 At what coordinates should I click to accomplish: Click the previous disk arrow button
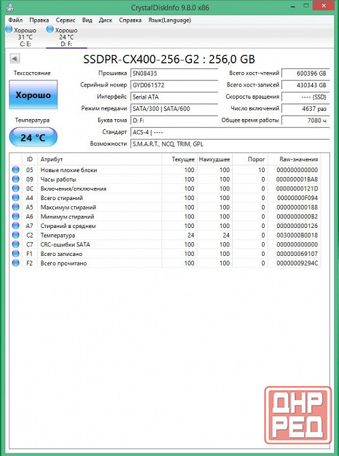(15, 59)
